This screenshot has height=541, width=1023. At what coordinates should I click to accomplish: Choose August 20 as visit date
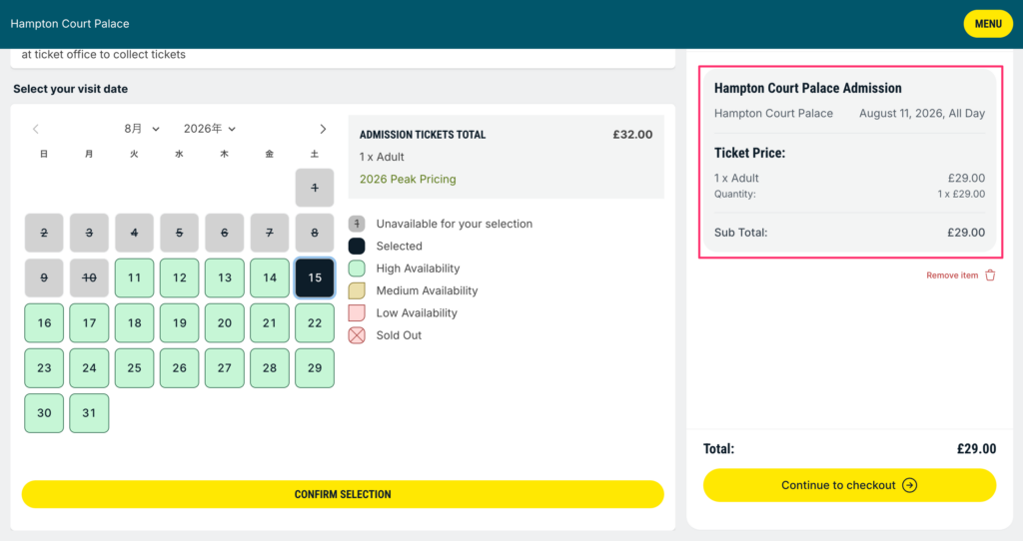[225, 322]
